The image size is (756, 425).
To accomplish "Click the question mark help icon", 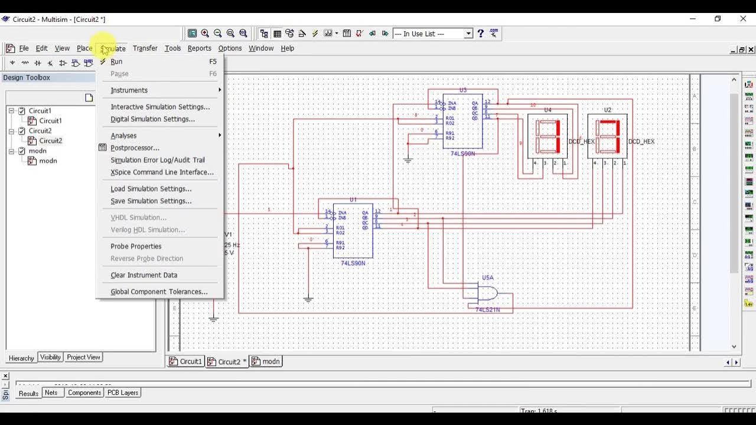I will pyautogui.click(x=481, y=34).
